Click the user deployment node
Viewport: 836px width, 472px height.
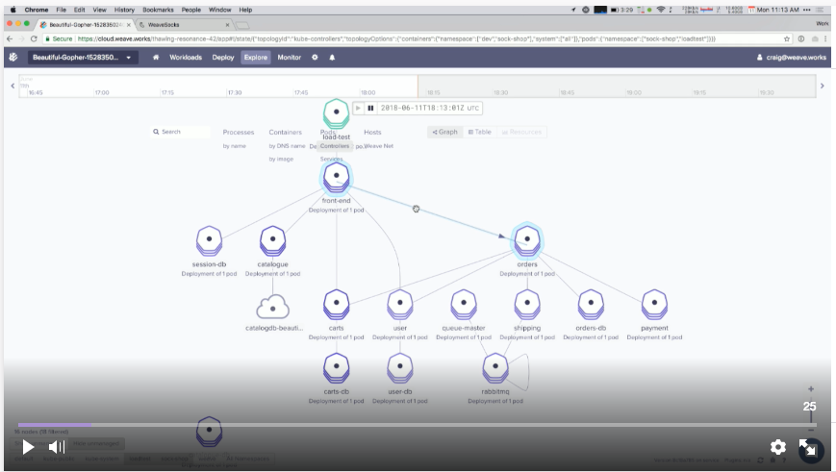(x=400, y=304)
